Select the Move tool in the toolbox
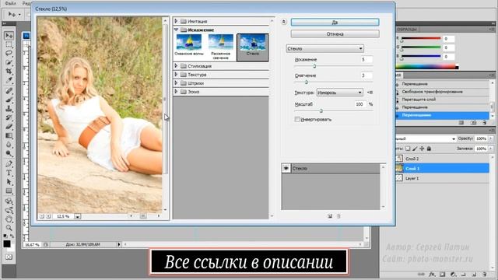 (x=9, y=35)
